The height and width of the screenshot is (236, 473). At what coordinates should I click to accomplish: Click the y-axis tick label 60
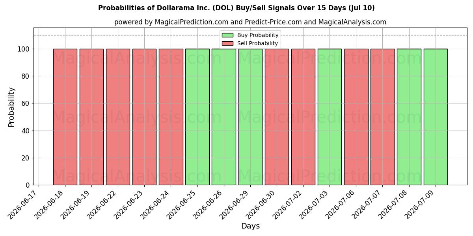click(26, 103)
